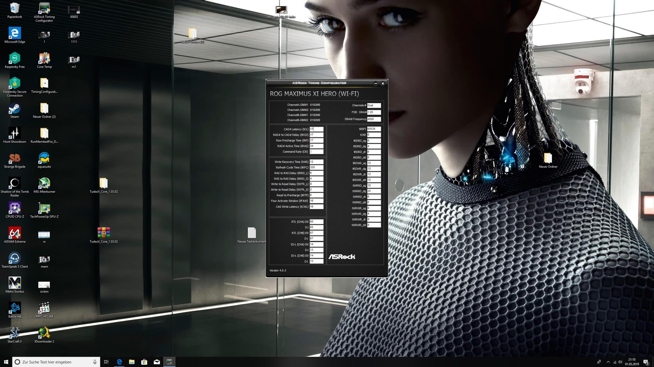Open aquasuite desktop shortcut
Screen dimensions: 654x367
(x=44, y=161)
